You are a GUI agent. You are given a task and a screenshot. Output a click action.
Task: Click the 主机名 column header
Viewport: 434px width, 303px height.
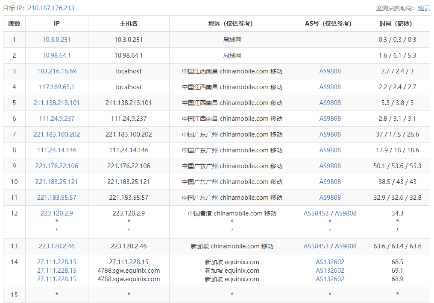tap(129, 23)
